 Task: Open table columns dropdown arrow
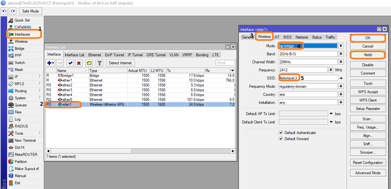pyautogui.click(x=232, y=70)
